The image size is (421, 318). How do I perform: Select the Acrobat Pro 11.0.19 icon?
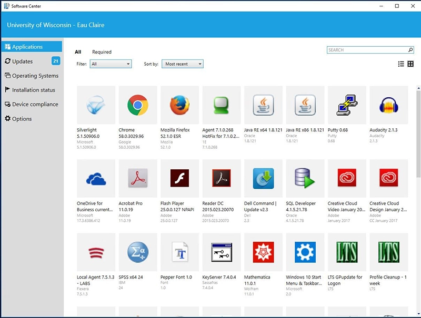(138, 178)
